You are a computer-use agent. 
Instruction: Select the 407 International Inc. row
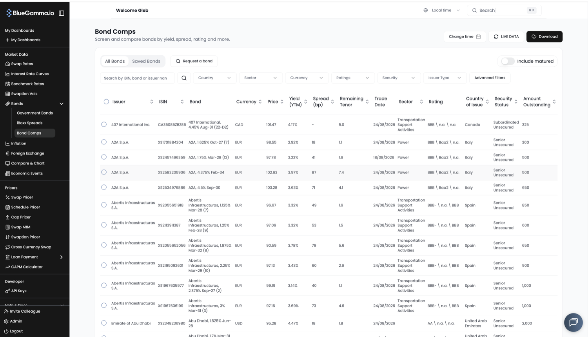[x=104, y=124]
